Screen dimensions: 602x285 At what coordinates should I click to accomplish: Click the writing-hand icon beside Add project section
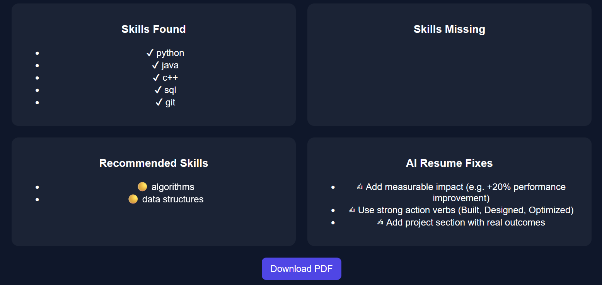point(380,222)
